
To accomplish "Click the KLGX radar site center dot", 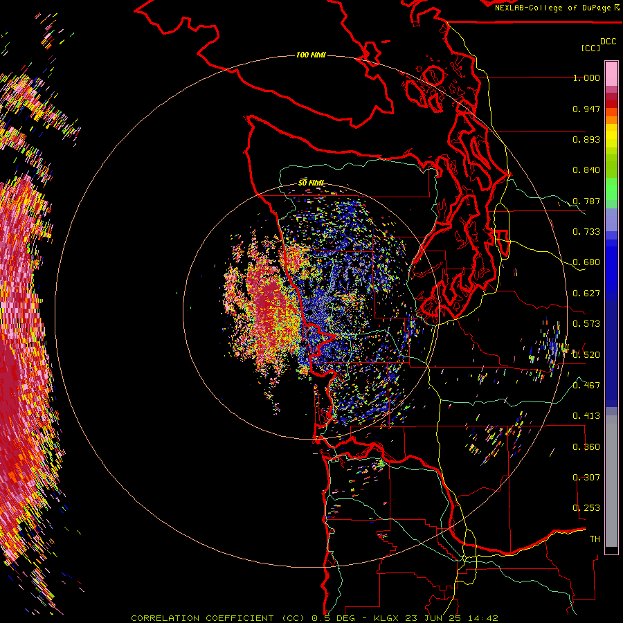I will (x=309, y=313).
